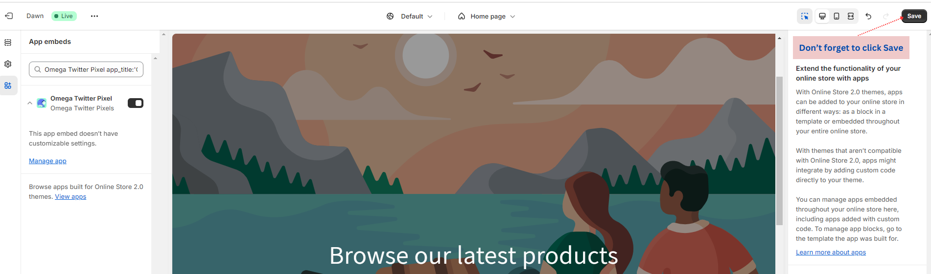The height and width of the screenshot is (274, 931).
Task: Toggle the preview inspector icon
Action: 805,16
